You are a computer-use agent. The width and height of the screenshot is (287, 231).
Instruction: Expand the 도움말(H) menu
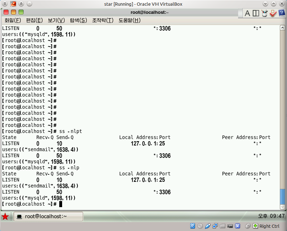pyautogui.click(x=130, y=20)
